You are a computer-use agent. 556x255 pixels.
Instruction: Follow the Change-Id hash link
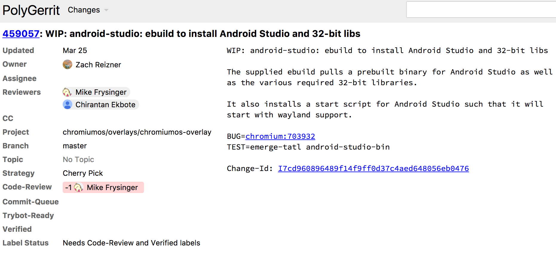click(x=373, y=169)
